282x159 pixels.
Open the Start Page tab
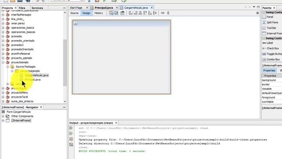tap(76, 8)
